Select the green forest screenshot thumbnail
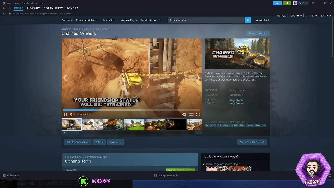Screen dimensions: 334x188 [x=134, y=124]
